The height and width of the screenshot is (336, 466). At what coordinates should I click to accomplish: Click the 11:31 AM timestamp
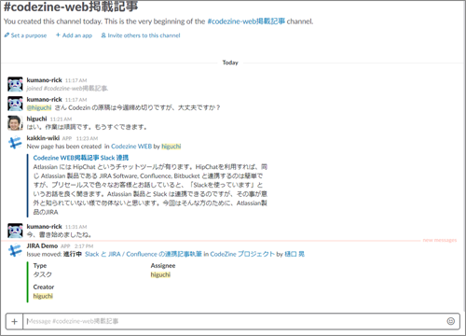pyautogui.click(x=76, y=227)
